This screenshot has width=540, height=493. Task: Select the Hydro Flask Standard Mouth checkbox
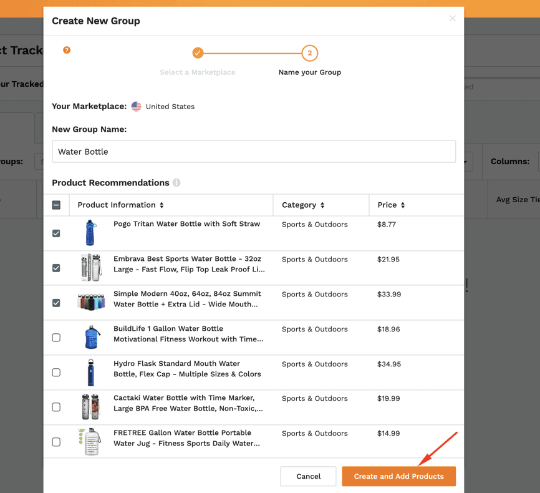coord(56,373)
